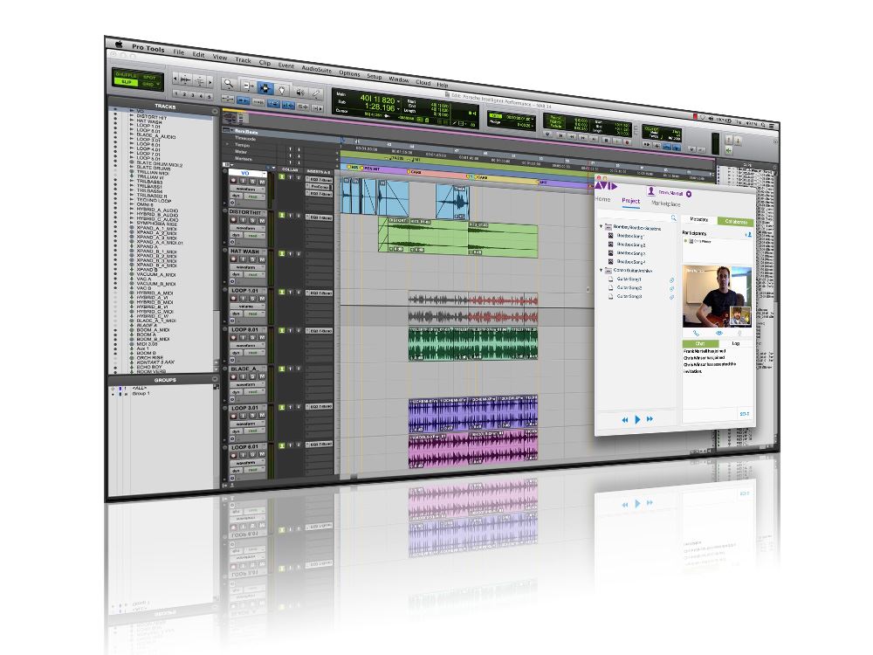The height and width of the screenshot is (655, 873).
Task: Click the shield badge next to user name
Action: pyautogui.click(x=689, y=194)
